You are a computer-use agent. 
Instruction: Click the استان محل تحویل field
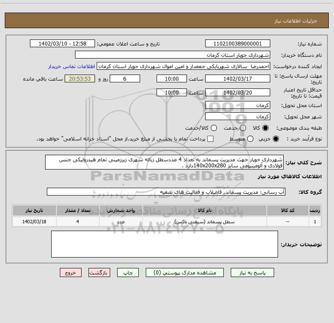pyautogui.click(x=238, y=105)
